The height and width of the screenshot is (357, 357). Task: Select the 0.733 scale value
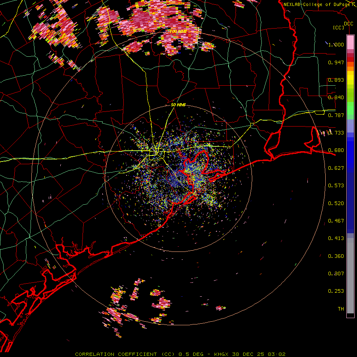pyautogui.click(x=336, y=133)
